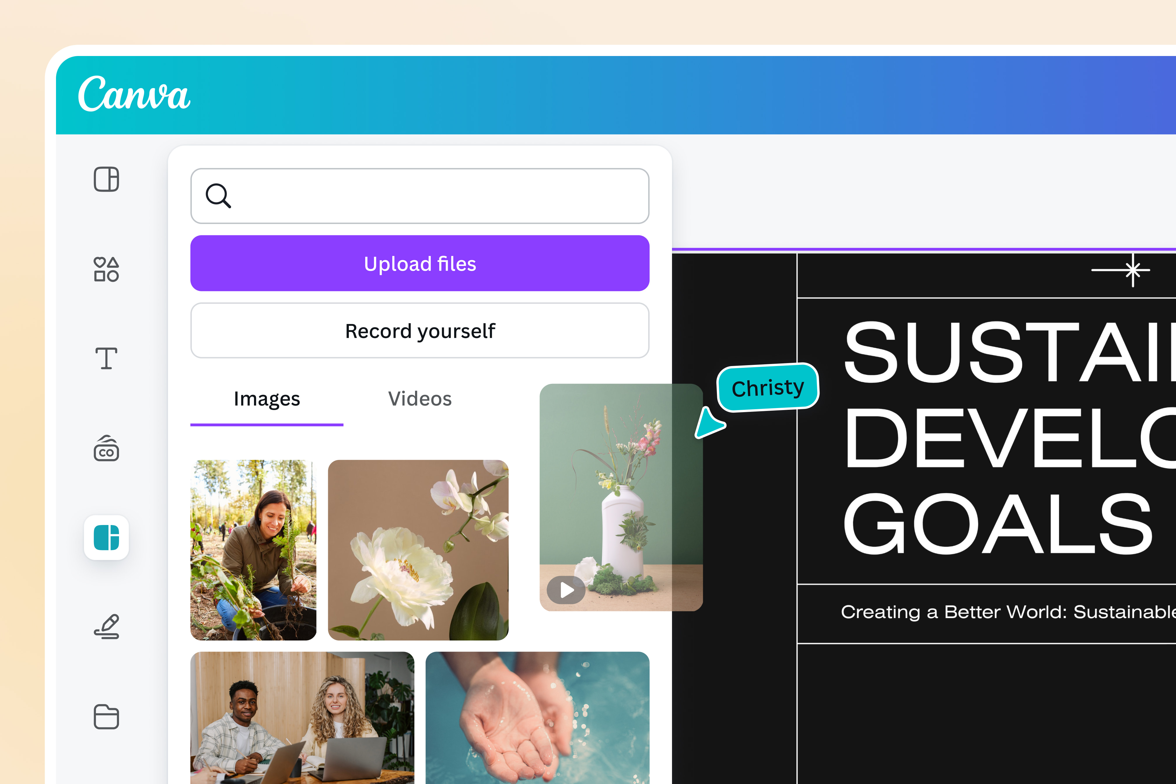This screenshot has height=784, width=1176.
Task: Open the Draw tool in the sidebar
Action: coord(106,627)
